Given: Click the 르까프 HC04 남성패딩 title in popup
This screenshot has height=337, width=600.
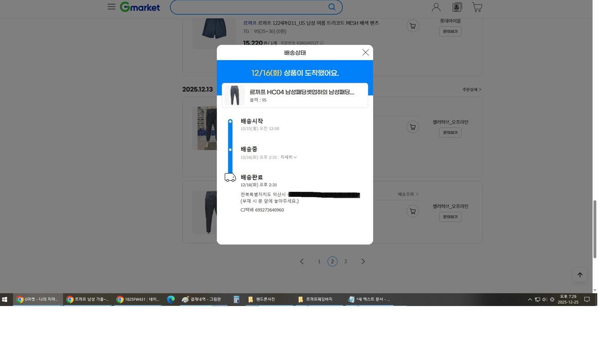Looking at the screenshot, I should (x=302, y=92).
